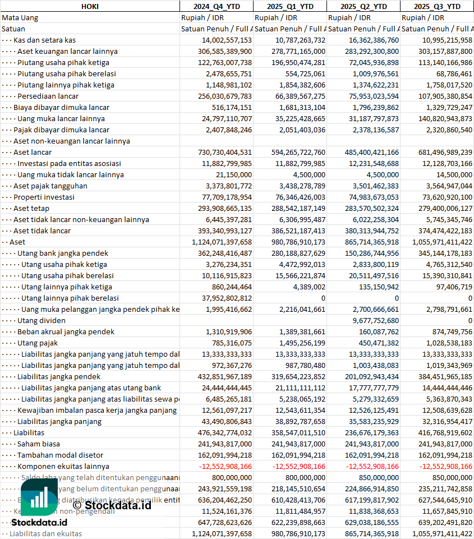Select cell value 43,490,806,843
The height and width of the screenshot is (539, 474).
pos(227,421)
